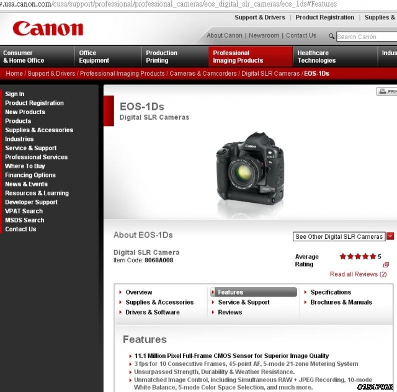Focus the Search Canon input field

(x=367, y=37)
